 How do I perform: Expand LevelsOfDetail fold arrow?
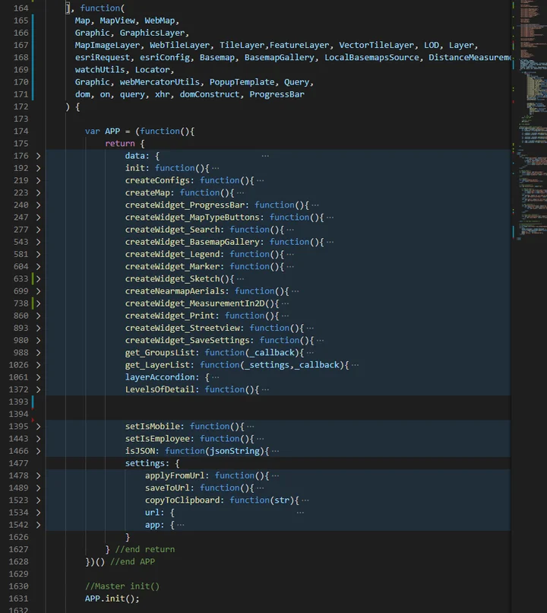coord(38,389)
